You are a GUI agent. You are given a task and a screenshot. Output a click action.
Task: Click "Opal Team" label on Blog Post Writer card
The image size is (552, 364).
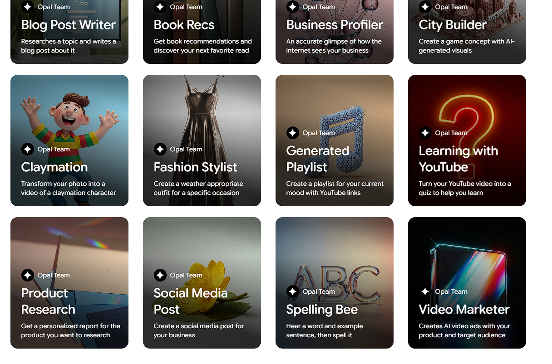point(54,7)
